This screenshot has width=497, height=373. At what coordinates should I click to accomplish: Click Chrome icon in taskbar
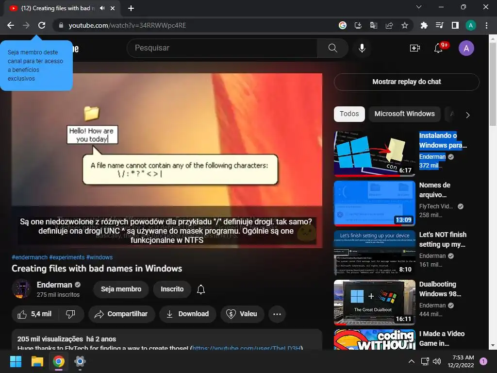(59, 361)
